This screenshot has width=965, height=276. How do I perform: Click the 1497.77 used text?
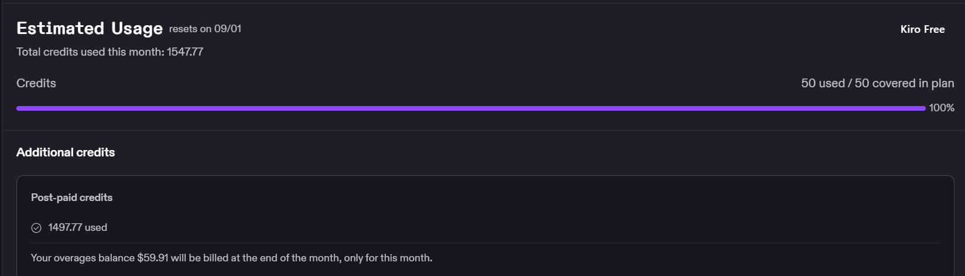coord(77,227)
